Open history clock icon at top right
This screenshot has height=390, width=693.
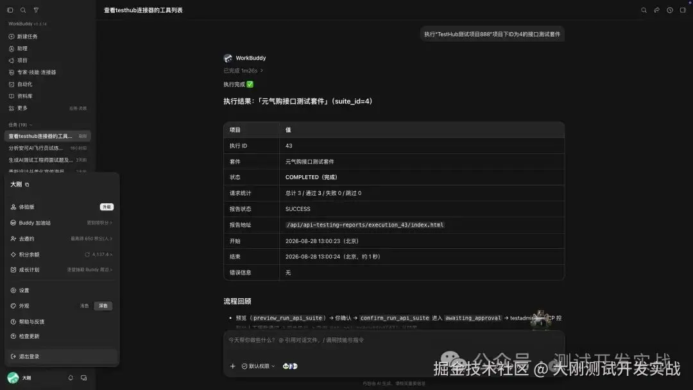click(670, 10)
